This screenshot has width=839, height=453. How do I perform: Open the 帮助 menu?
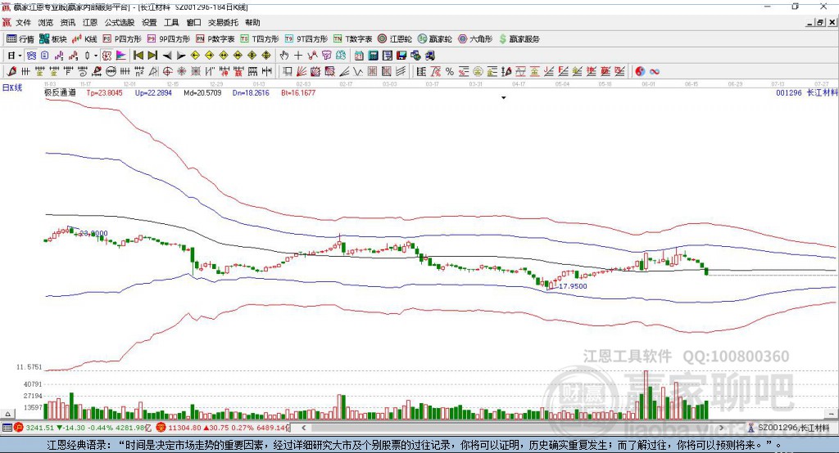point(252,22)
